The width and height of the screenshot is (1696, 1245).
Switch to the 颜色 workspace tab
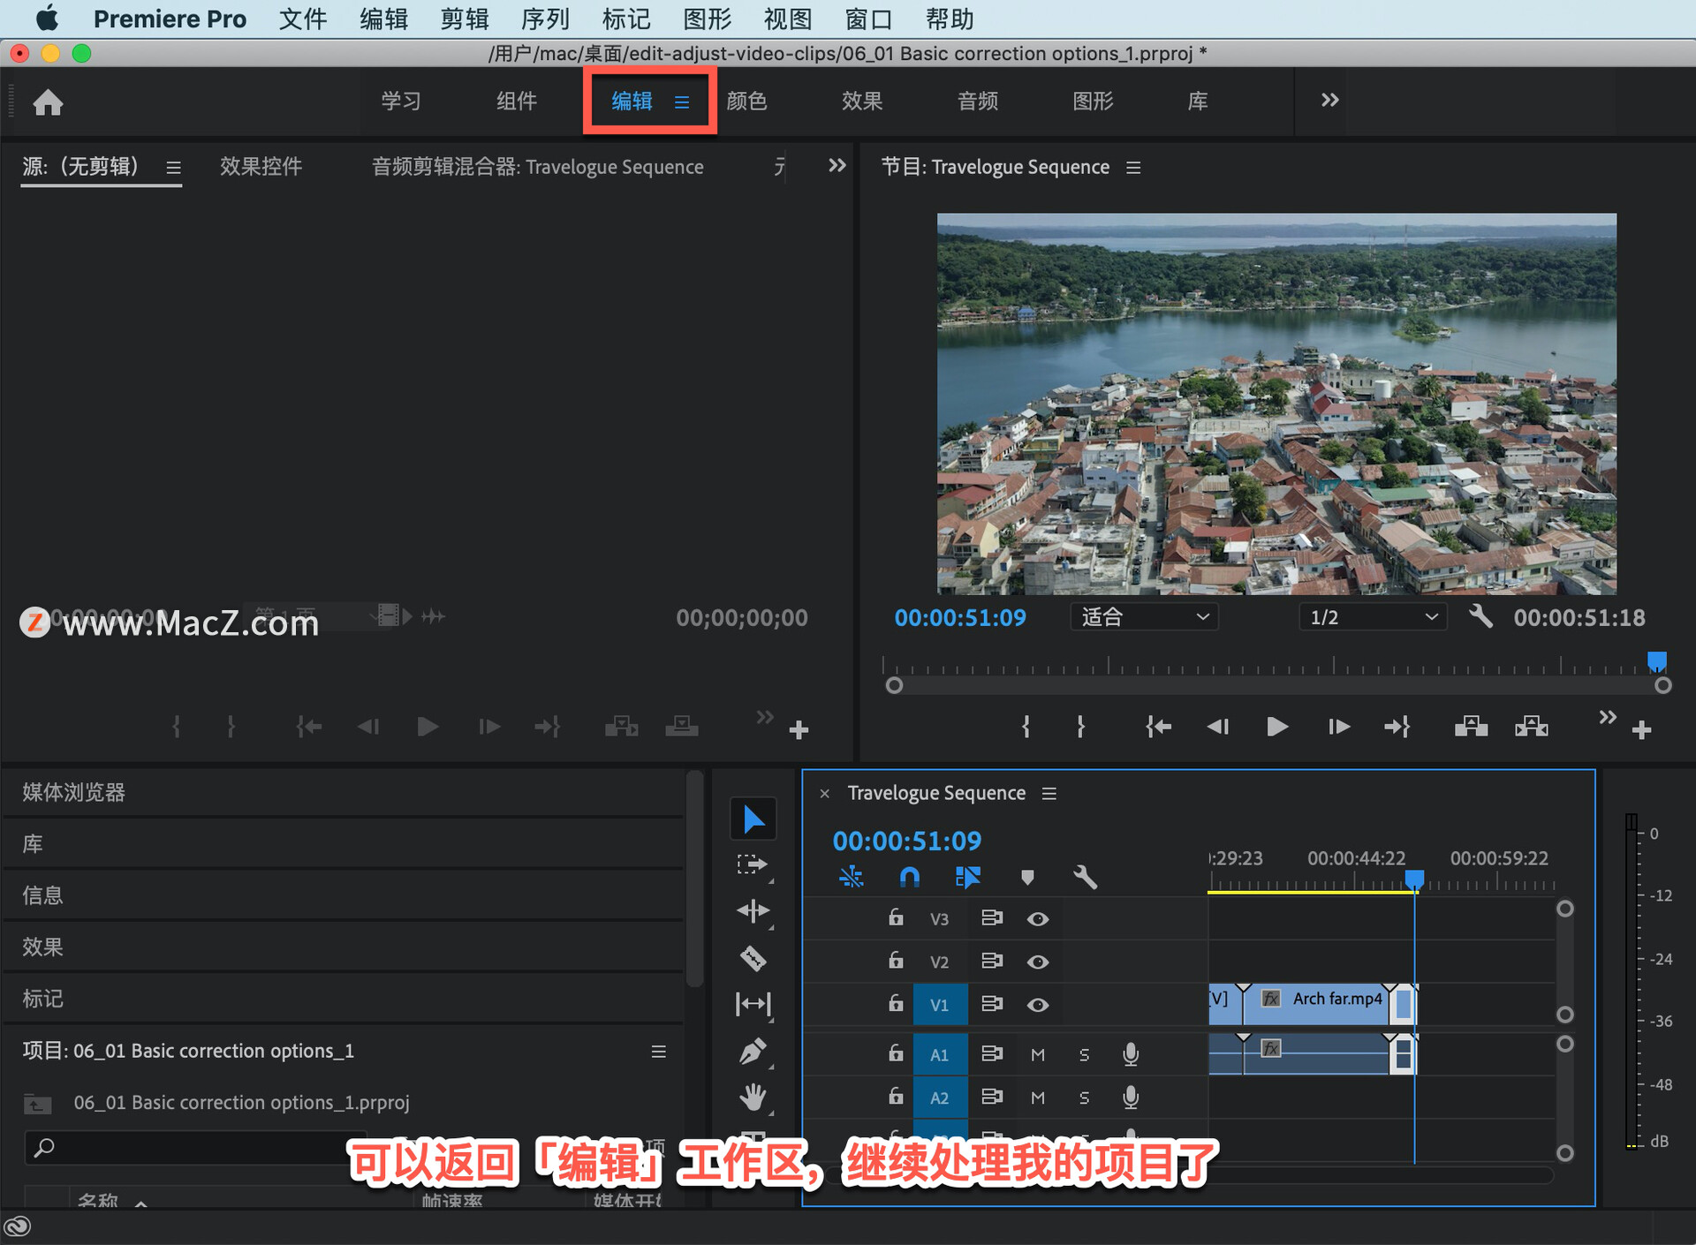pyautogui.click(x=746, y=101)
